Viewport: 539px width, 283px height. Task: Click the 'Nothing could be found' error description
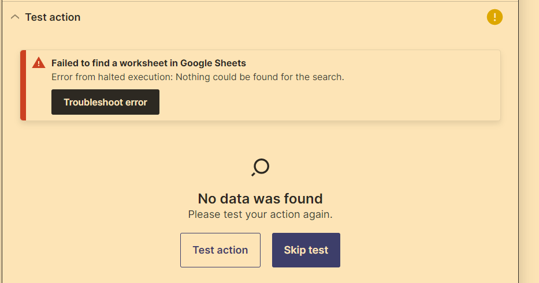[x=198, y=77]
